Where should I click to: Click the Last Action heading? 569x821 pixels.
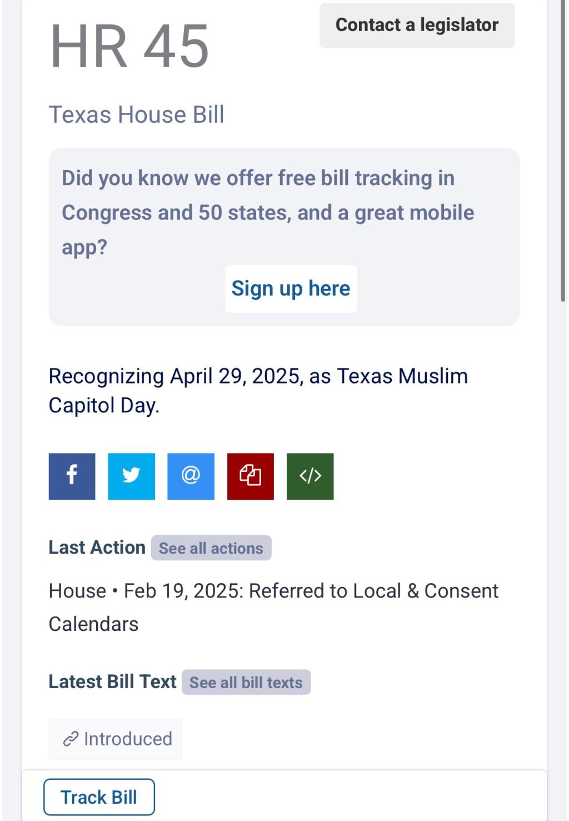pos(97,548)
